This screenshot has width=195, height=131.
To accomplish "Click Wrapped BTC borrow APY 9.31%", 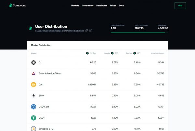I will point(137,129).
